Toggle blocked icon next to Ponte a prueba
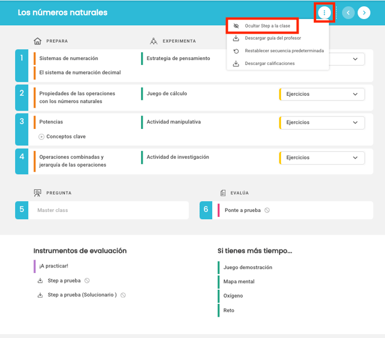 [267, 210]
